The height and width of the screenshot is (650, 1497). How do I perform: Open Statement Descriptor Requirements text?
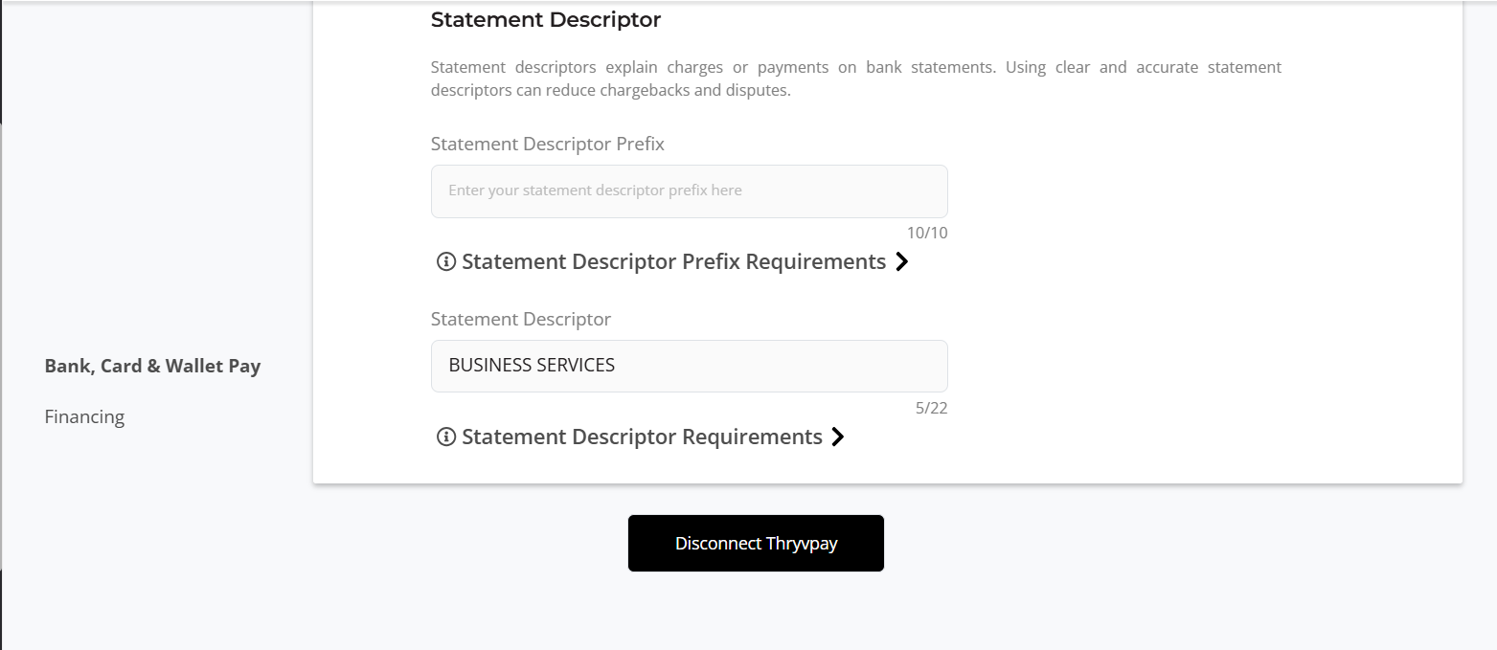(642, 437)
